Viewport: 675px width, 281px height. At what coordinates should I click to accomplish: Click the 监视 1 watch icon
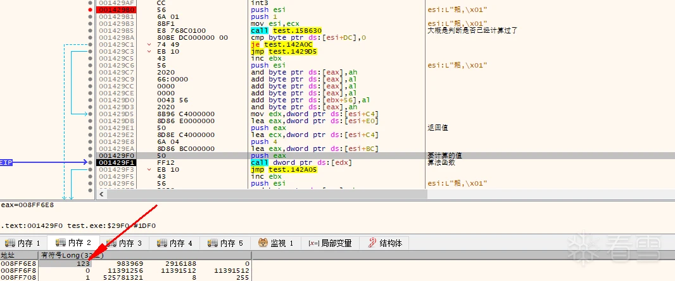tap(263, 242)
